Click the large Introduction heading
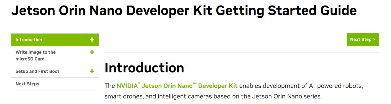The width and height of the screenshot is (391, 104). (144, 68)
